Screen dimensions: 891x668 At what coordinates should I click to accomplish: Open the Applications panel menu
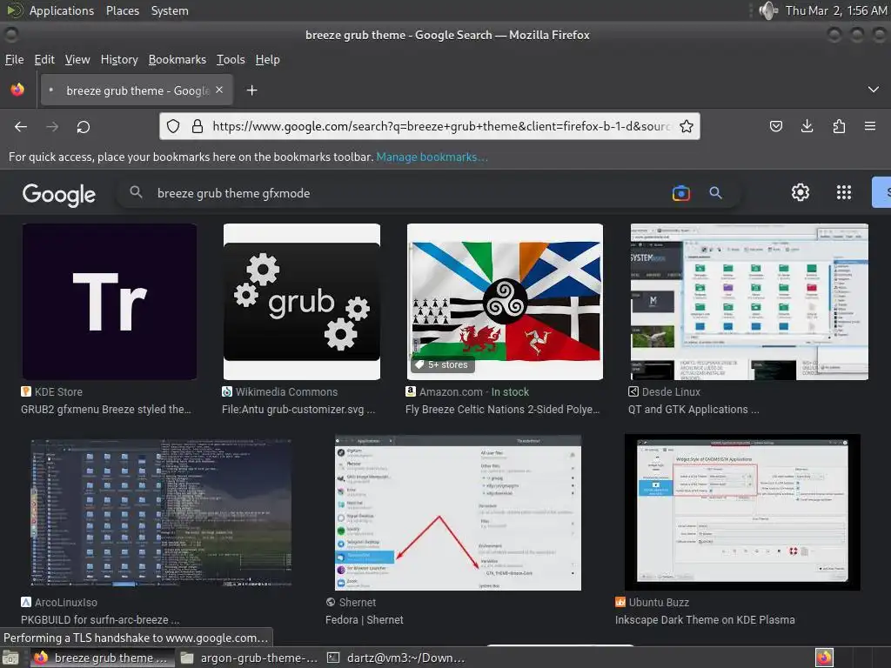(x=62, y=10)
